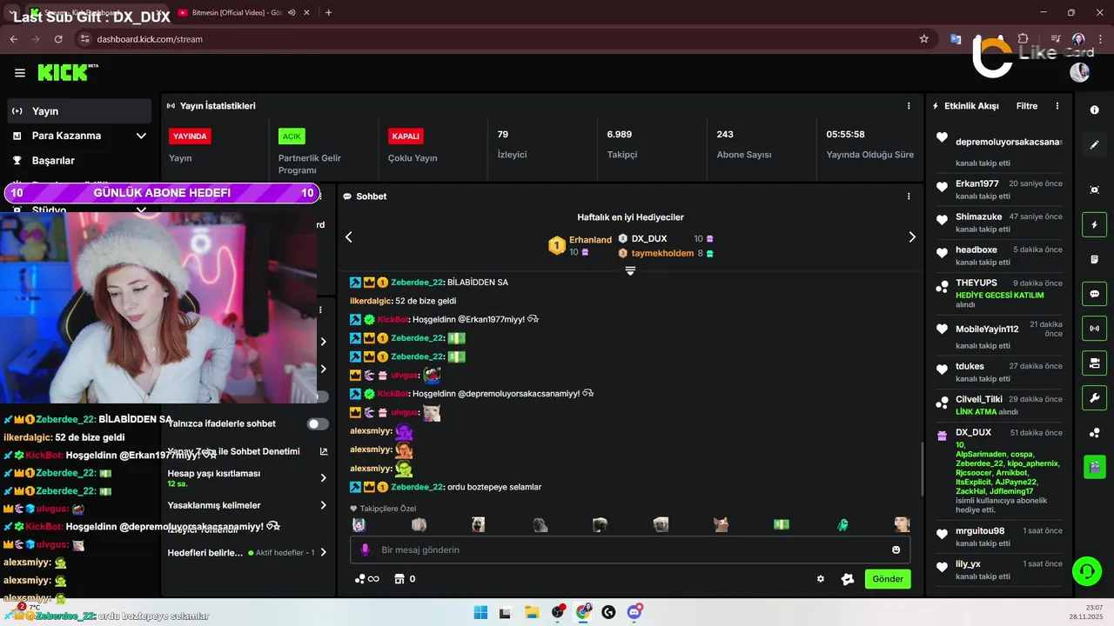Viewport: 1114px width, 626px height.
Task: Open Logitech G Hub from taskbar
Action: [x=608, y=612]
